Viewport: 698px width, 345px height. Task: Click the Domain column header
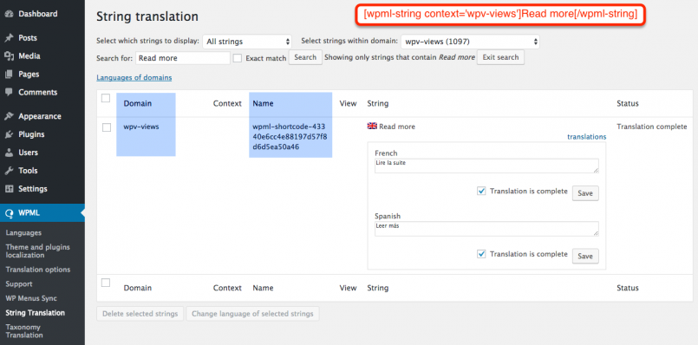pos(138,103)
